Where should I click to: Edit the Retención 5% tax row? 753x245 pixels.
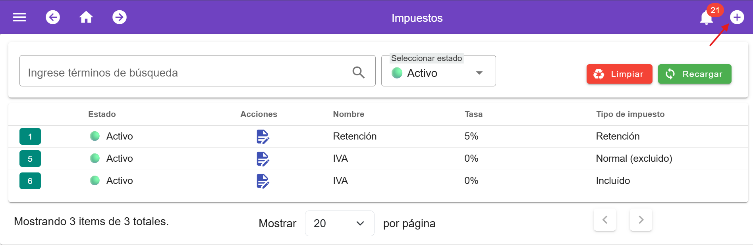[x=263, y=137]
